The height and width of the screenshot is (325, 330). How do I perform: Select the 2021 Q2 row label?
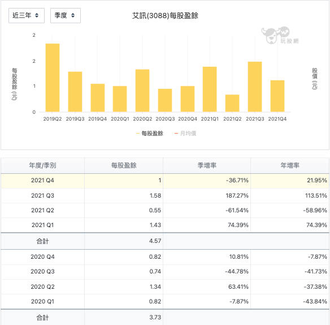(x=42, y=211)
